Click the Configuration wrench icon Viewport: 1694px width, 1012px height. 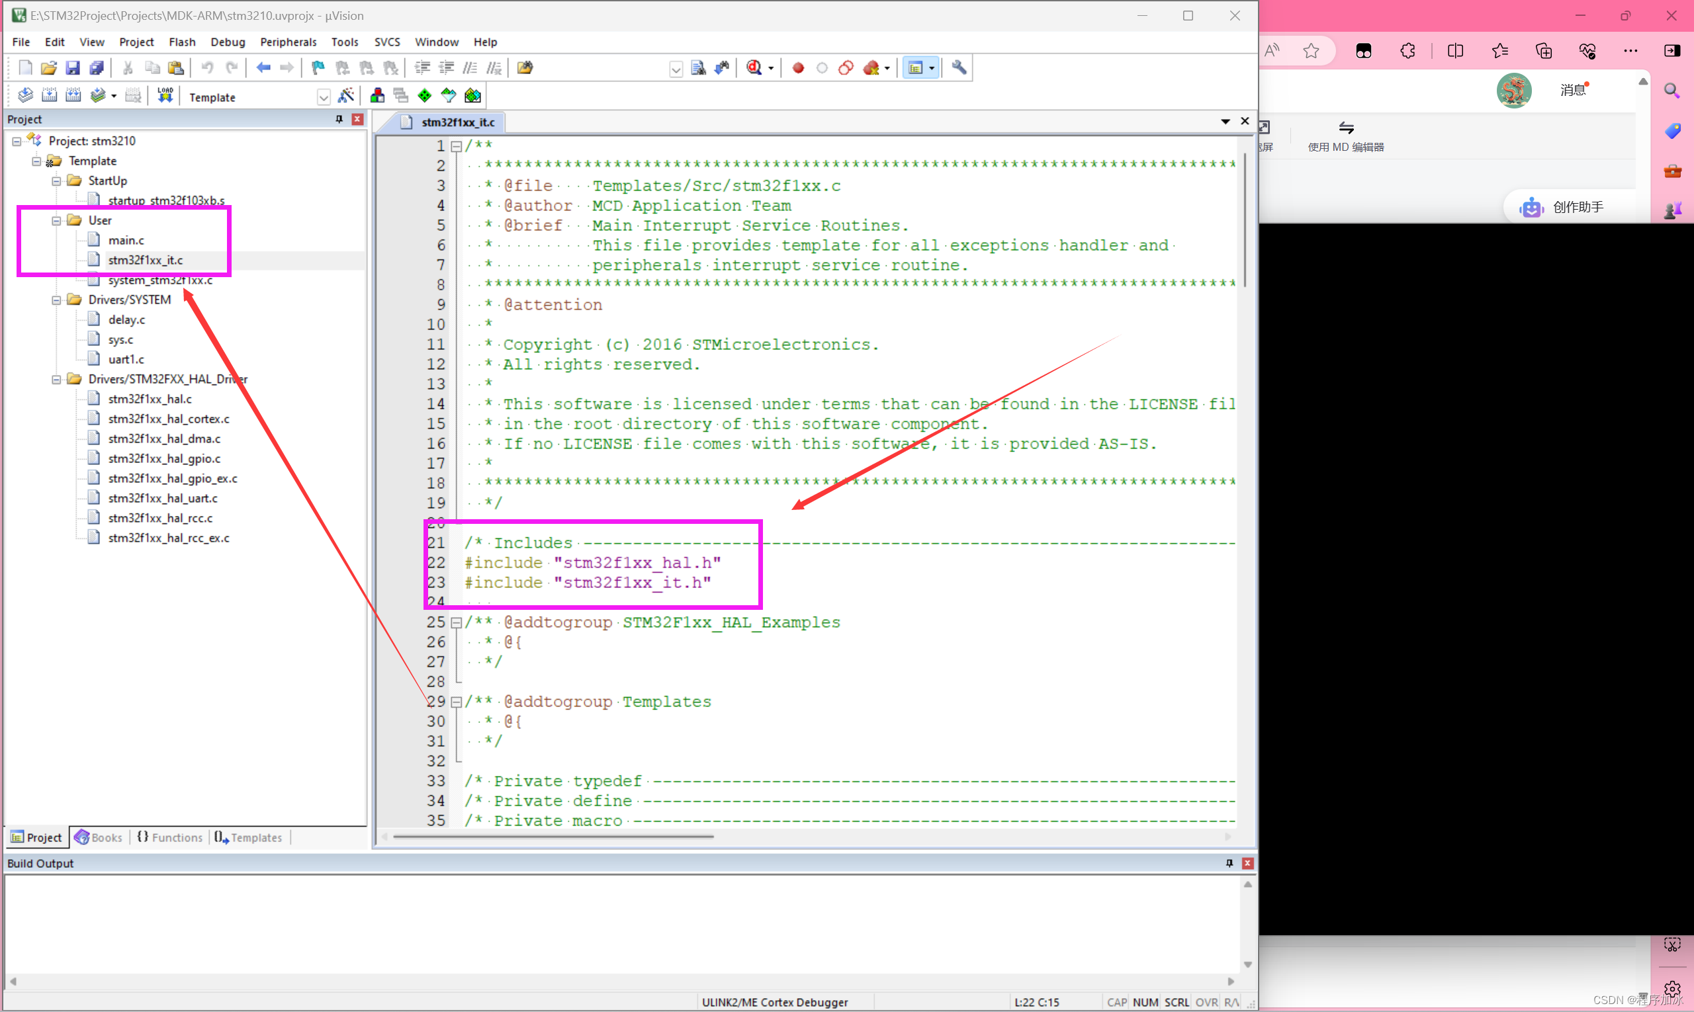959,67
